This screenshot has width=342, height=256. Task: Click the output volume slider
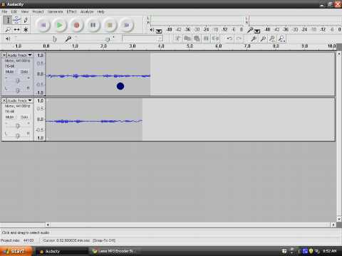36,38
